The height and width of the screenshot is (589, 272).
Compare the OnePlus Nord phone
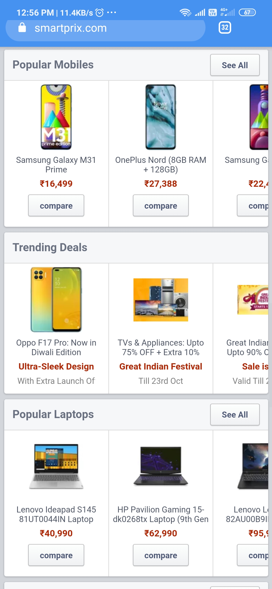pyautogui.click(x=161, y=206)
